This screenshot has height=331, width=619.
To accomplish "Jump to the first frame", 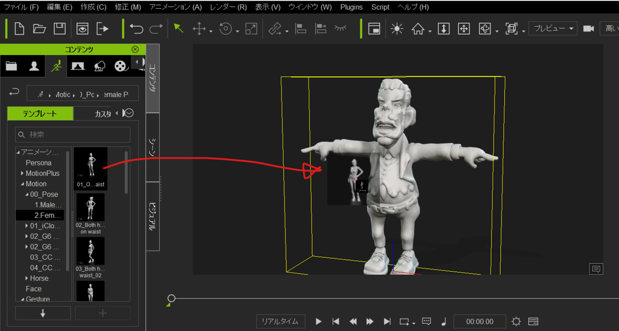I will coord(336,322).
